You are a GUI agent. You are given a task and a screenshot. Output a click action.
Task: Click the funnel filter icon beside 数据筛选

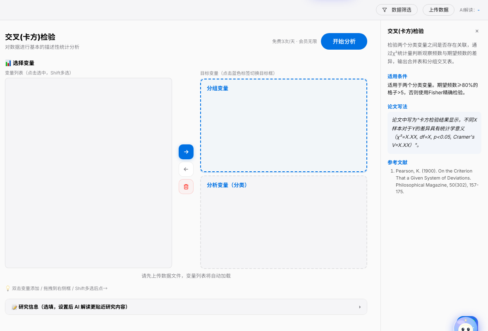click(385, 10)
